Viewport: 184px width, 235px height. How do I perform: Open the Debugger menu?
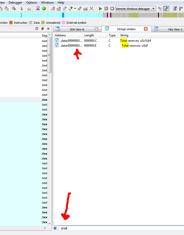(x=15, y=3)
